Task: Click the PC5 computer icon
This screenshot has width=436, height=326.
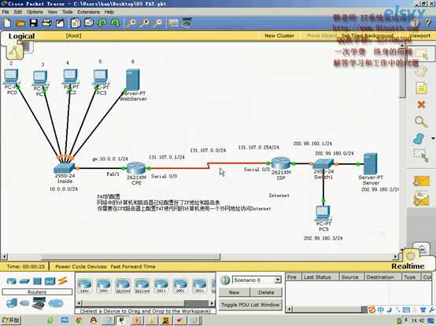Action: [323, 213]
